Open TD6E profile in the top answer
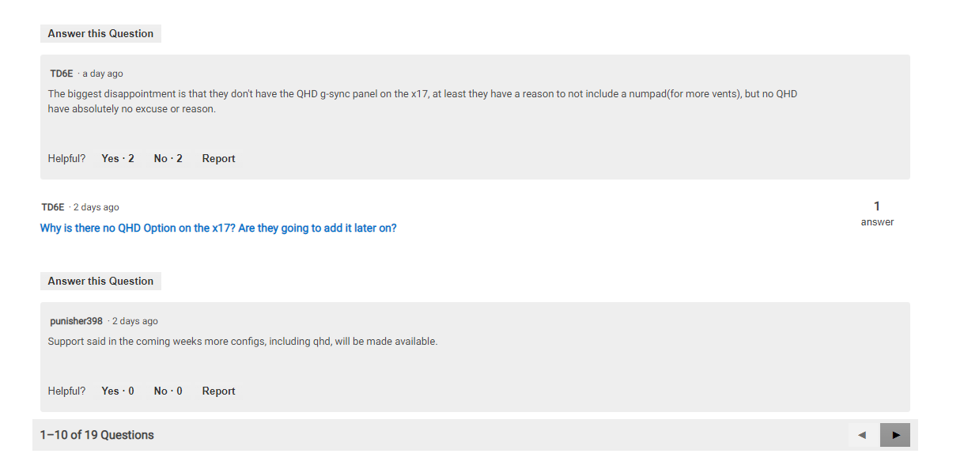964x465 pixels. pos(62,74)
